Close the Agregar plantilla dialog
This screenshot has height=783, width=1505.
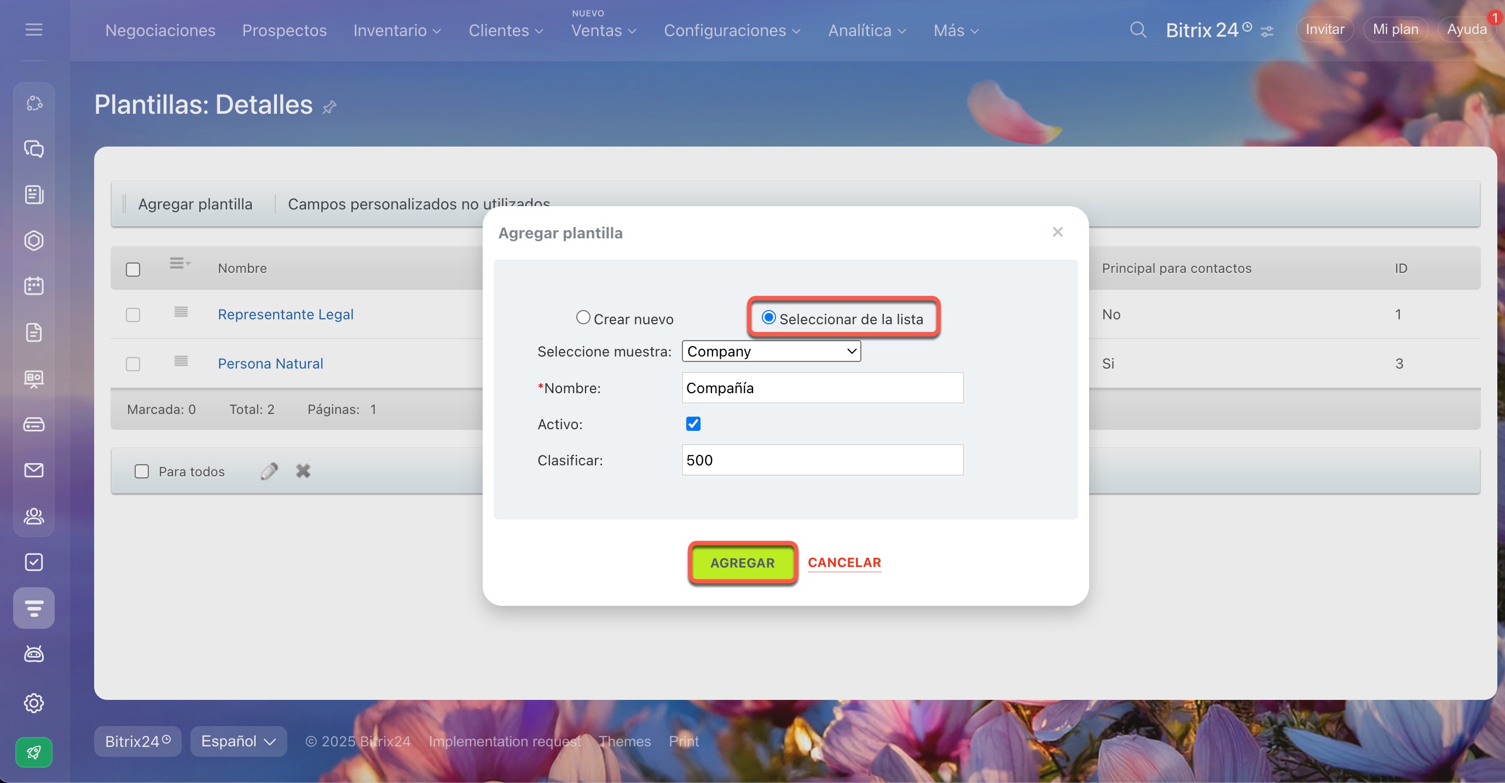tap(1057, 232)
